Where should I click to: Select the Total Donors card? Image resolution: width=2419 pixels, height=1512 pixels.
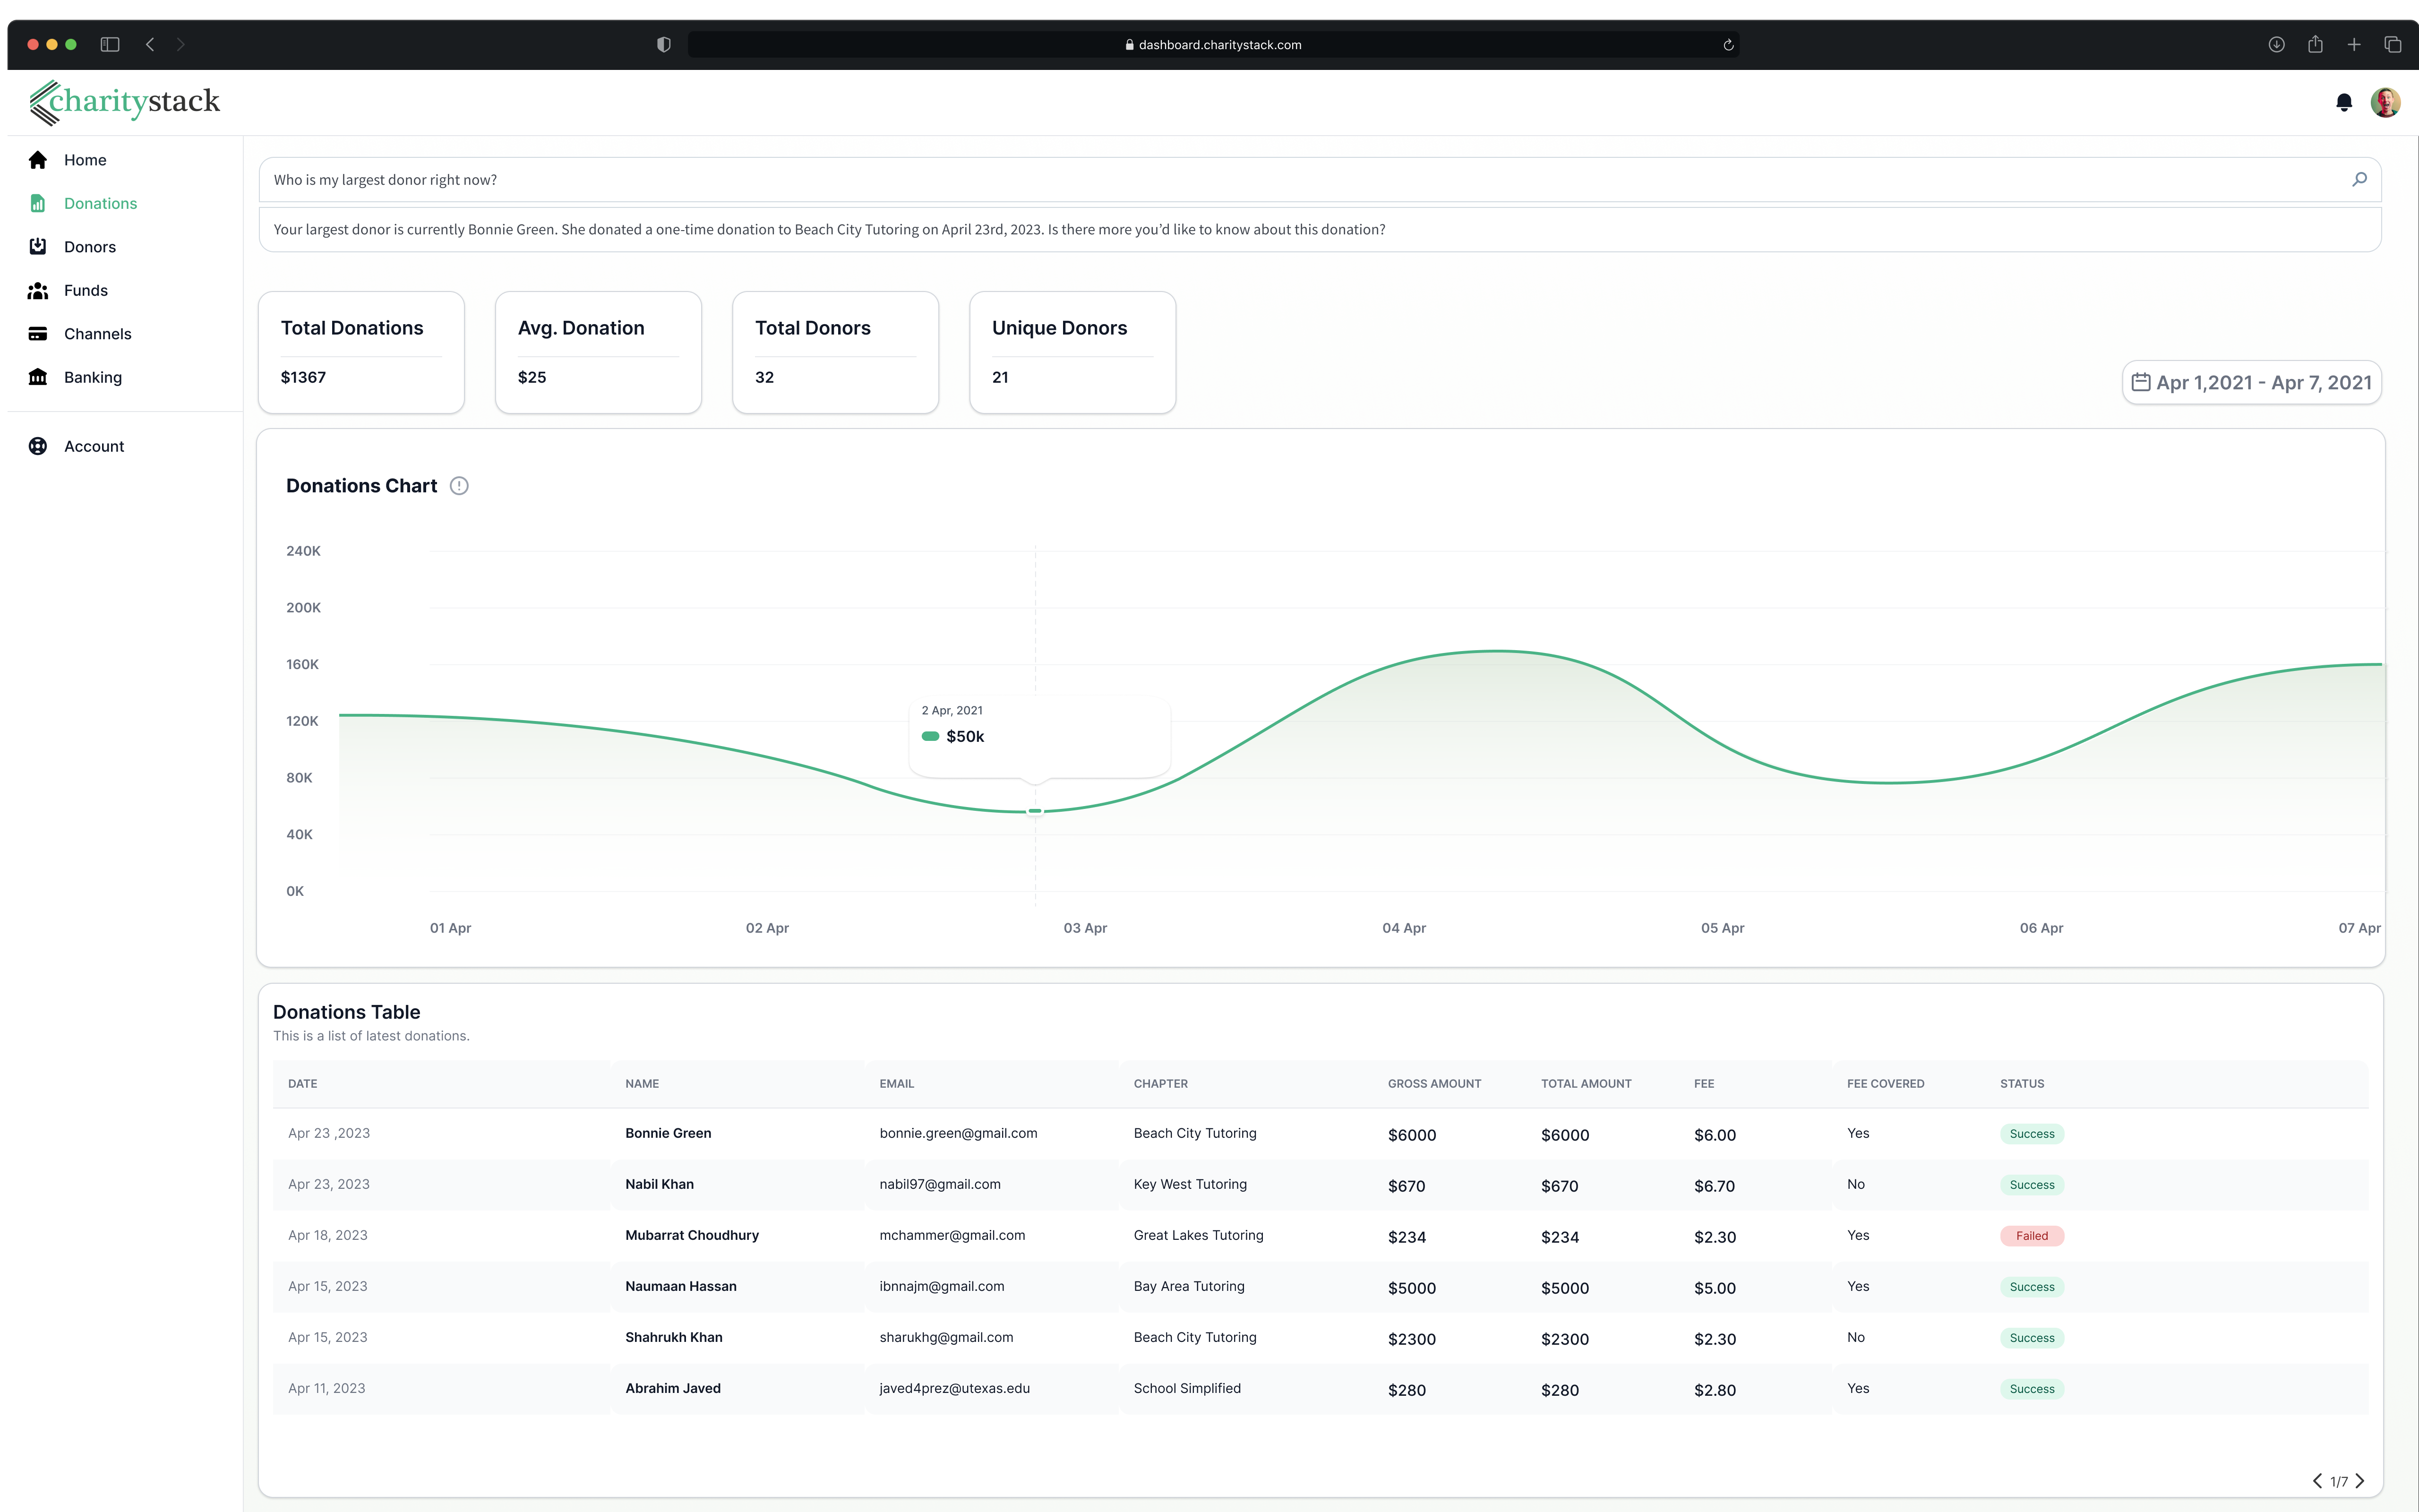coord(835,352)
